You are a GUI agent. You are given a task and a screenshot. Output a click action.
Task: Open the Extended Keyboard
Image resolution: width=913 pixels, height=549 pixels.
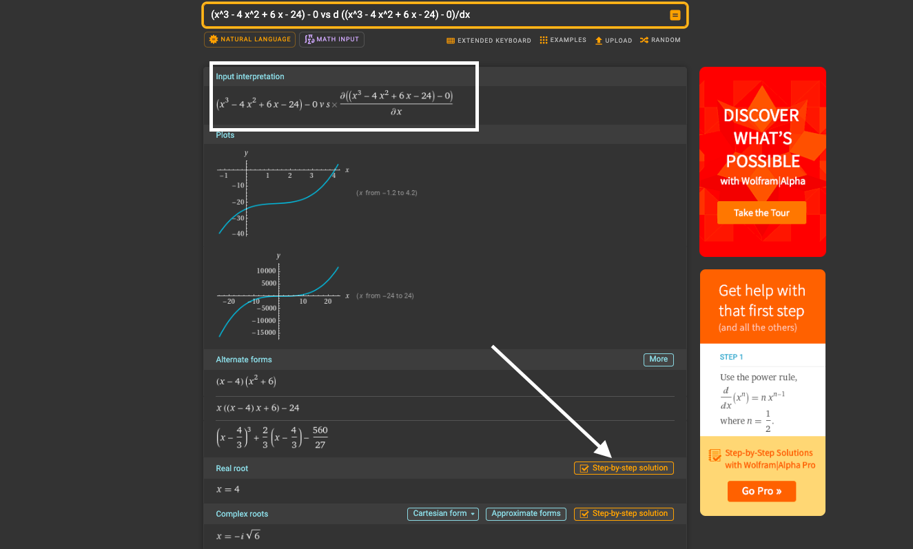pyautogui.click(x=489, y=41)
